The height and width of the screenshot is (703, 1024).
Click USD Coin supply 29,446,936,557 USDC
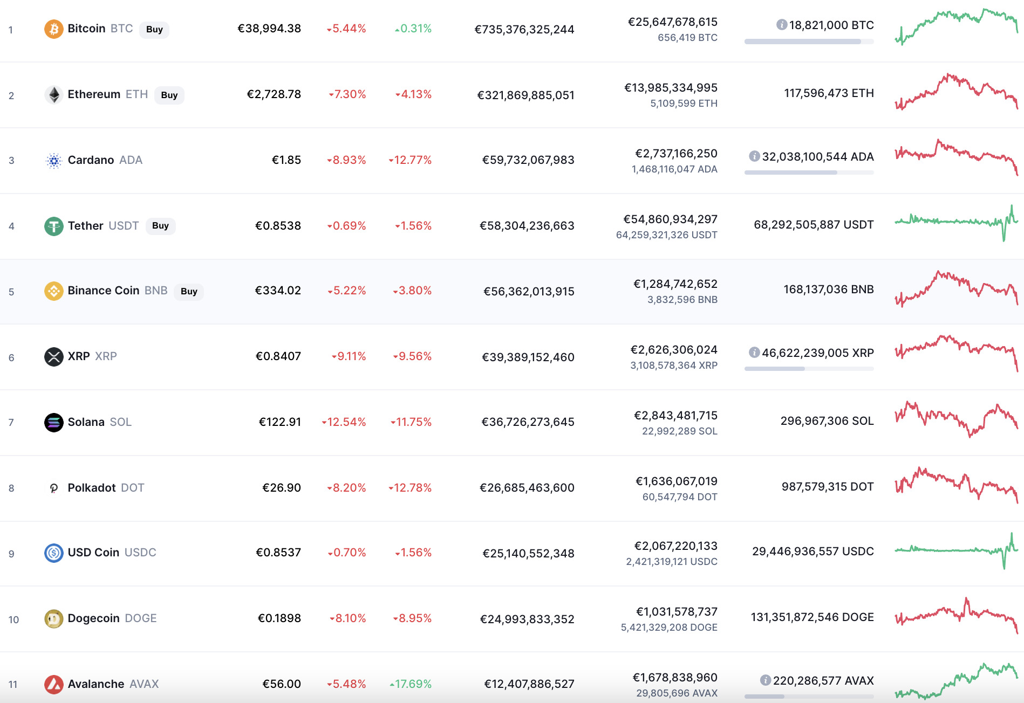[x=813, y=552]
